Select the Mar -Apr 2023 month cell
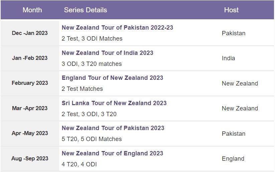The height and width of the screenshot is (172, 275). (30, 108)
